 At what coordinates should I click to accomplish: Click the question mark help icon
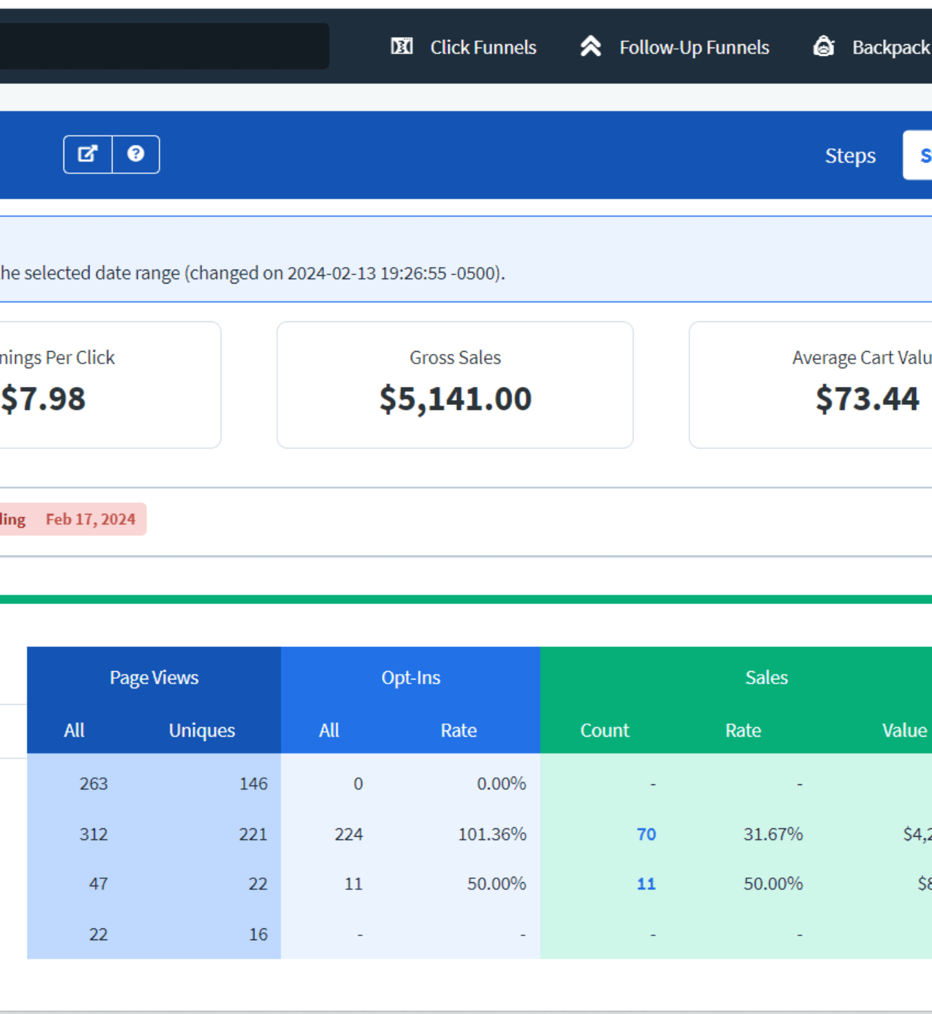pos(136,154)
